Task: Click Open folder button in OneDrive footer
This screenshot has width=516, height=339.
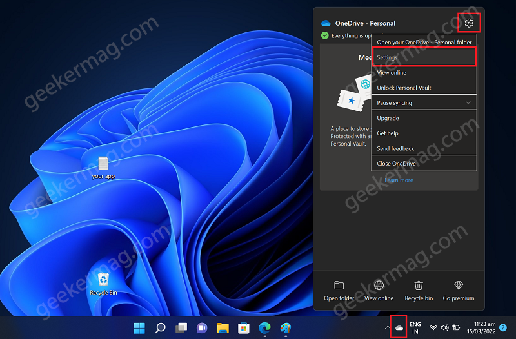Action: click(x=339, y=291)
